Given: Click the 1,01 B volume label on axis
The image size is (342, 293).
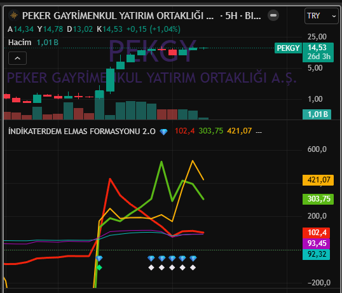Looking at the screenshot, I should (x=317, y=114).
